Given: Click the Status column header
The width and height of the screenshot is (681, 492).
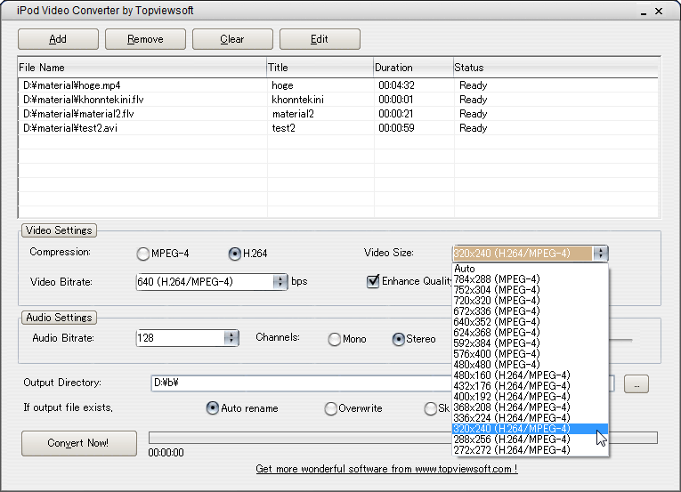Looking at the screenshot, I should 555,68.
